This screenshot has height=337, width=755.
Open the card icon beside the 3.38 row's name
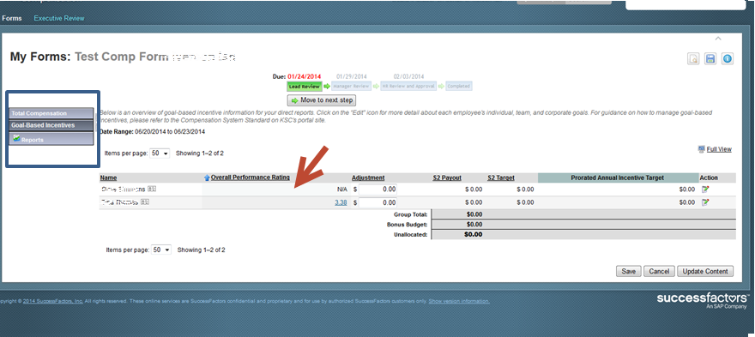[x=145, y=202]
